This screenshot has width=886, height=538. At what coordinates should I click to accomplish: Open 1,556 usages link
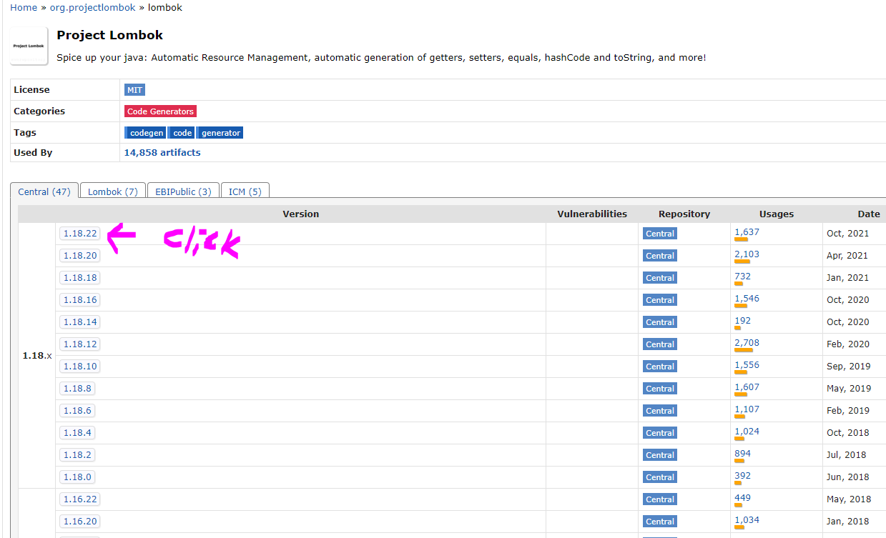tap(747, 365)
